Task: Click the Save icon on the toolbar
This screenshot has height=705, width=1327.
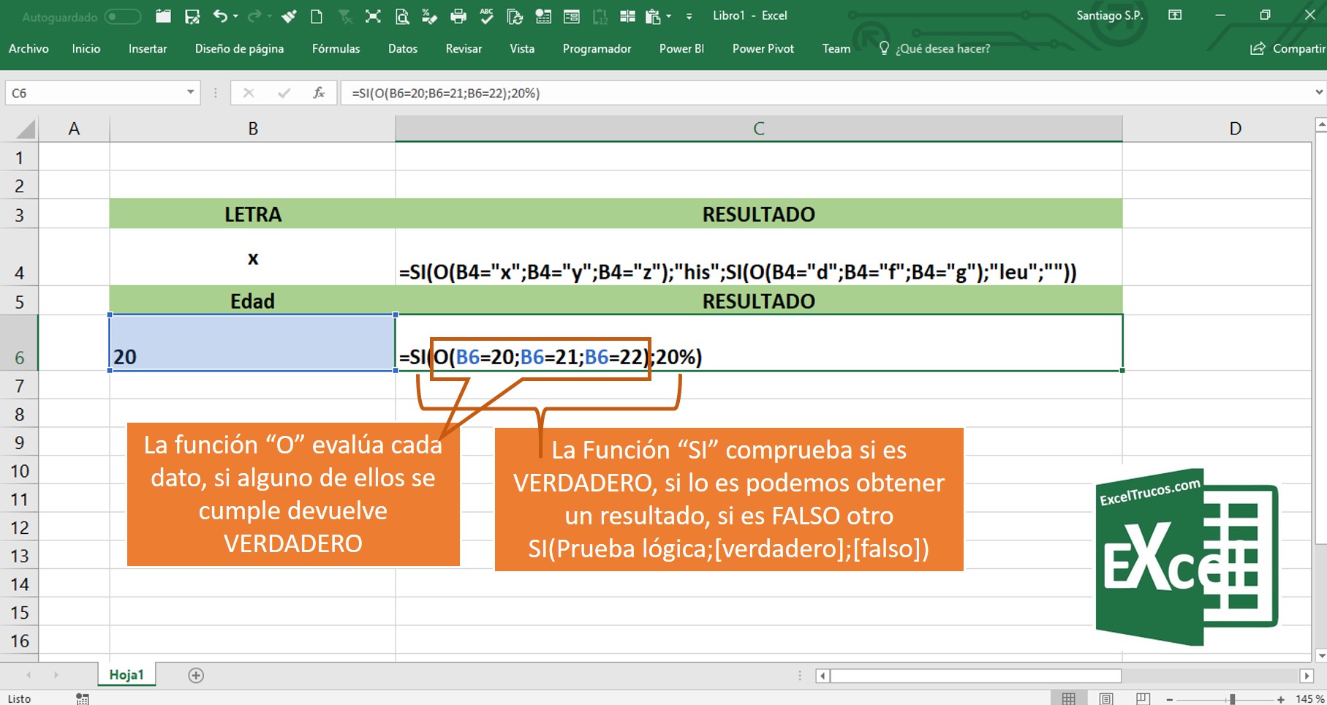Action: click(192, 16)
